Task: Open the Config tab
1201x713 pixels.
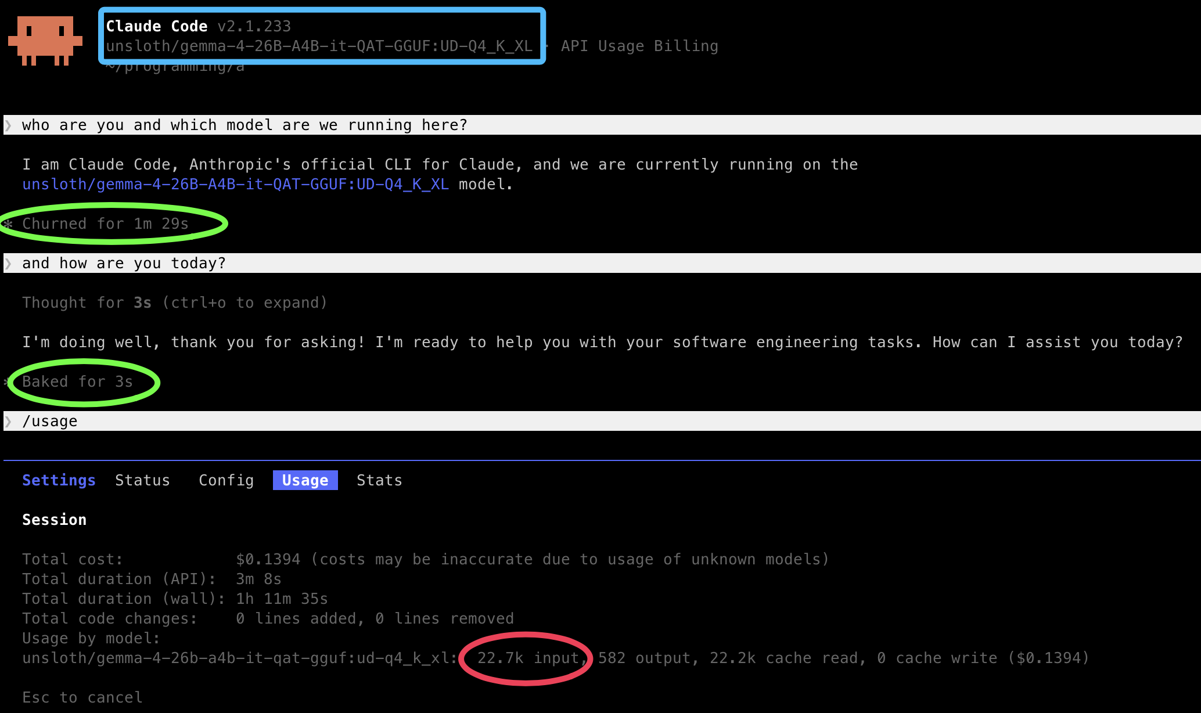Action: pyautogui.click(x=226, y=480)
